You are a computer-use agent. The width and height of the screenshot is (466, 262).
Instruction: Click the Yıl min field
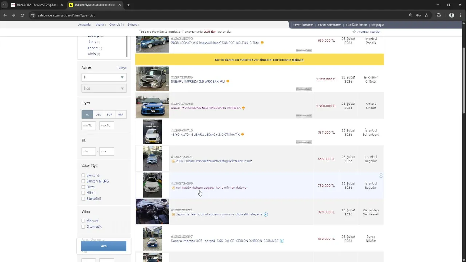(88, 151)
